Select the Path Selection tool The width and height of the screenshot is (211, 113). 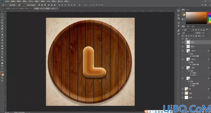pos(2,57)
